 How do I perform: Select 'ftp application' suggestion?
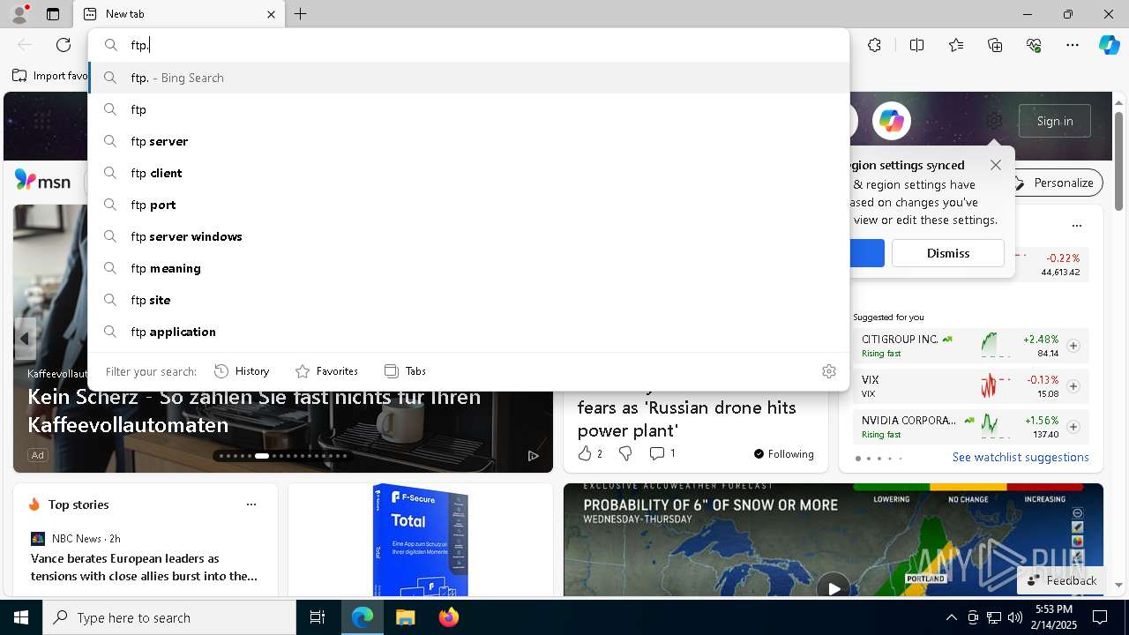point(468,332)
